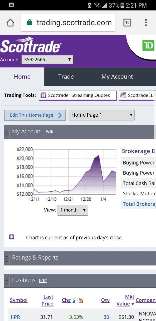The height and width of the screenshot is (321, 156).
Task: Toggle change column to dollar view
Action: (x=74, y=300)
